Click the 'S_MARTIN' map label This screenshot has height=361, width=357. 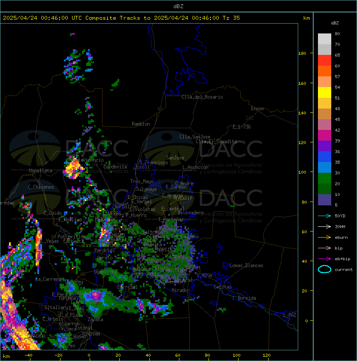tap(162, 250)
